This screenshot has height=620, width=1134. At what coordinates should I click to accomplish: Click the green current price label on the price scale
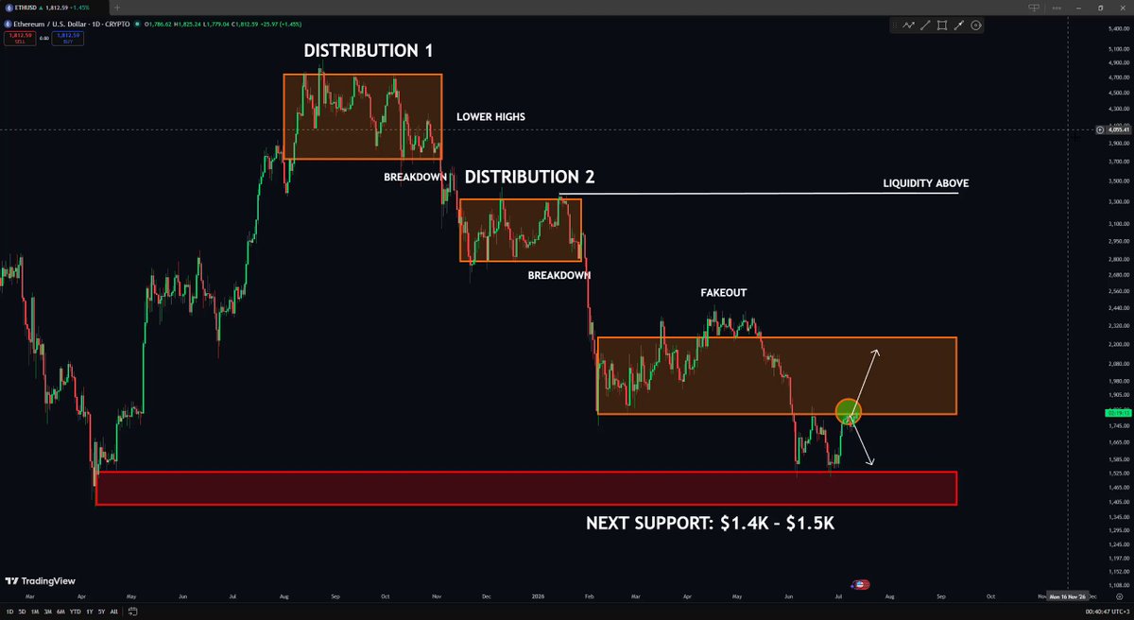(1116, 412)
